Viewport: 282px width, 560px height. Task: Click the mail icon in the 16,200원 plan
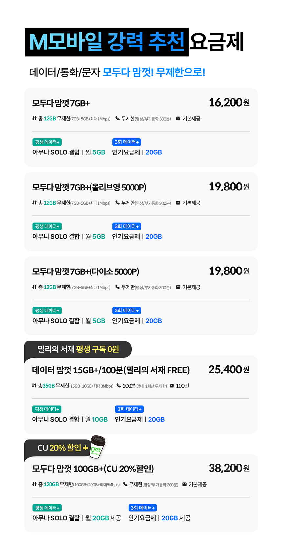[178, 118]
